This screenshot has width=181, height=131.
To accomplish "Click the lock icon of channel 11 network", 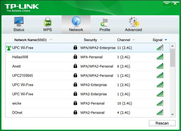I will 75,47.
